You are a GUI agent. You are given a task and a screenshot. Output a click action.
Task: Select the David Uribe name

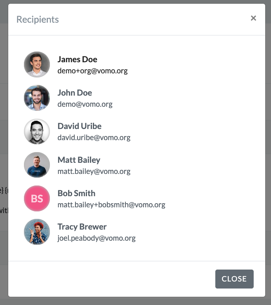point(80,126)
